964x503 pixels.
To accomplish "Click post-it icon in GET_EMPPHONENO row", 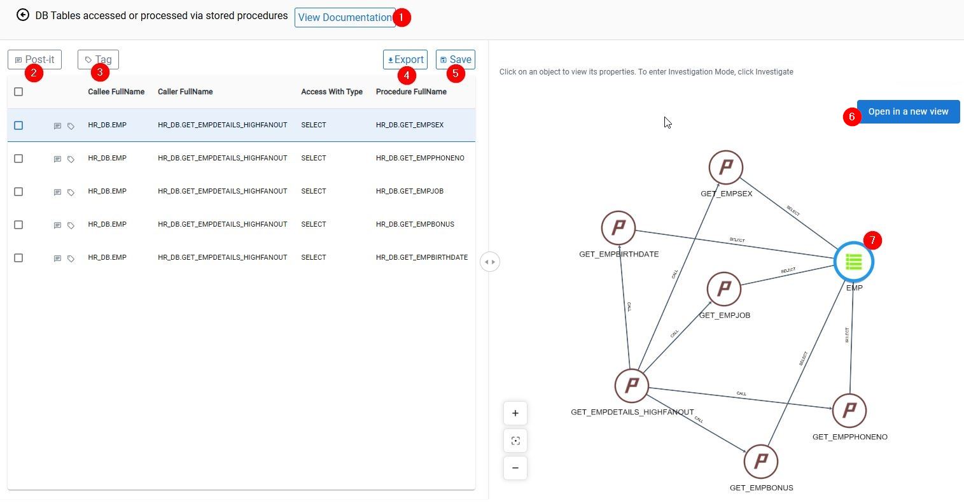I will (57, 159).
